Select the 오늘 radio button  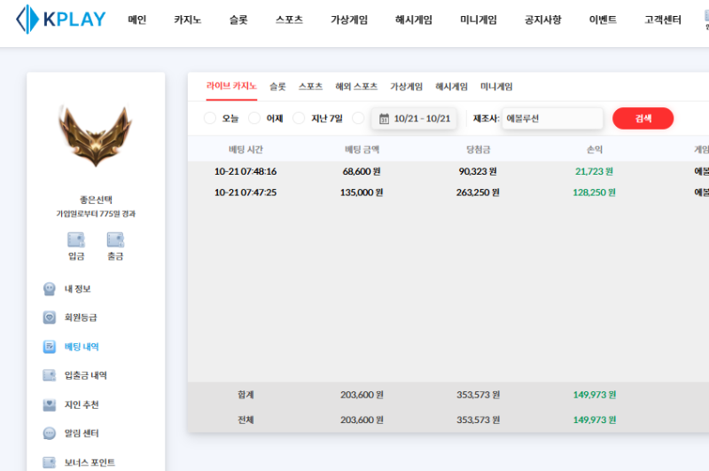(x=210, y=118)
